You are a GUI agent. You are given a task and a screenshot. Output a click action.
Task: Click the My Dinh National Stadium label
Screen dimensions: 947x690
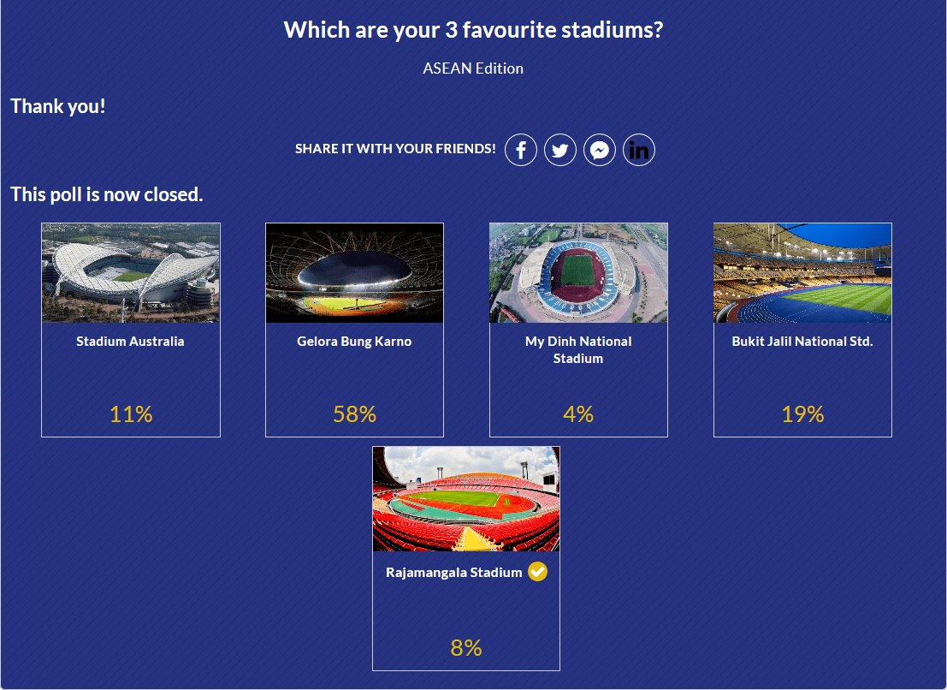click(x=578, y=350)
